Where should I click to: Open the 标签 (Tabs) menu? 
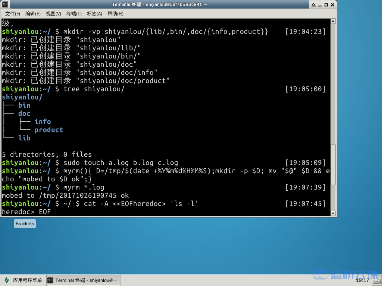94,13
